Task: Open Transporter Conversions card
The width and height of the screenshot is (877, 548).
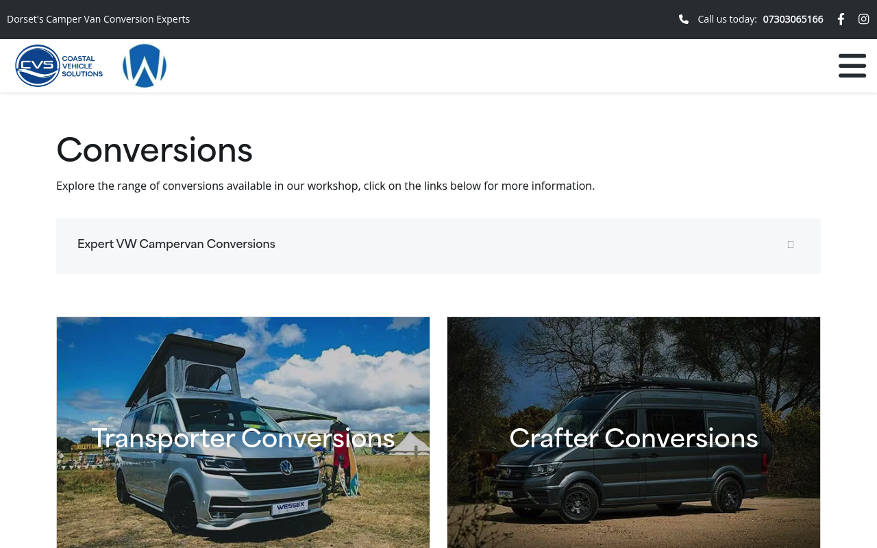Action: (x=243, y=432)
